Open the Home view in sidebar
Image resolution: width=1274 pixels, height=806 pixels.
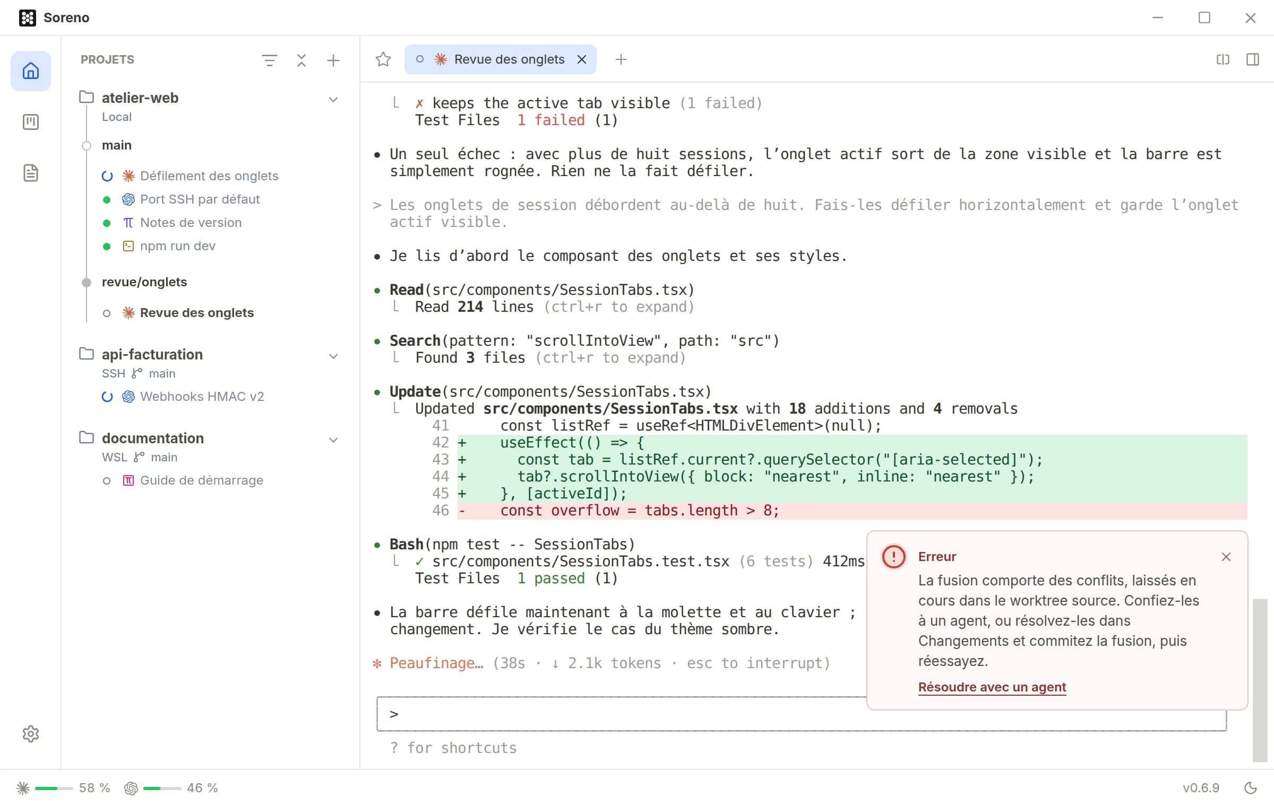(30, 71)
